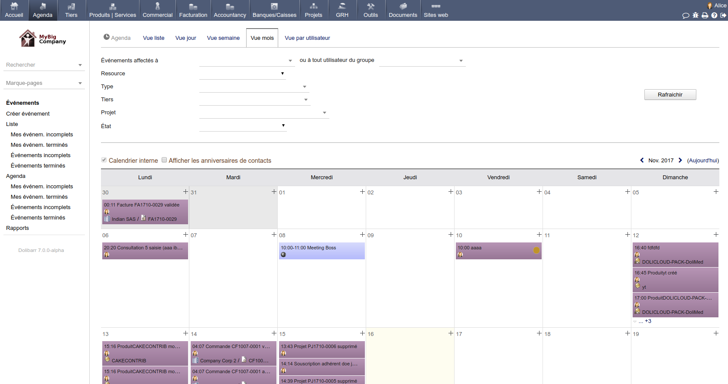
Task: Click orange color dot on aaaa event
Action: tap(536, 250)
